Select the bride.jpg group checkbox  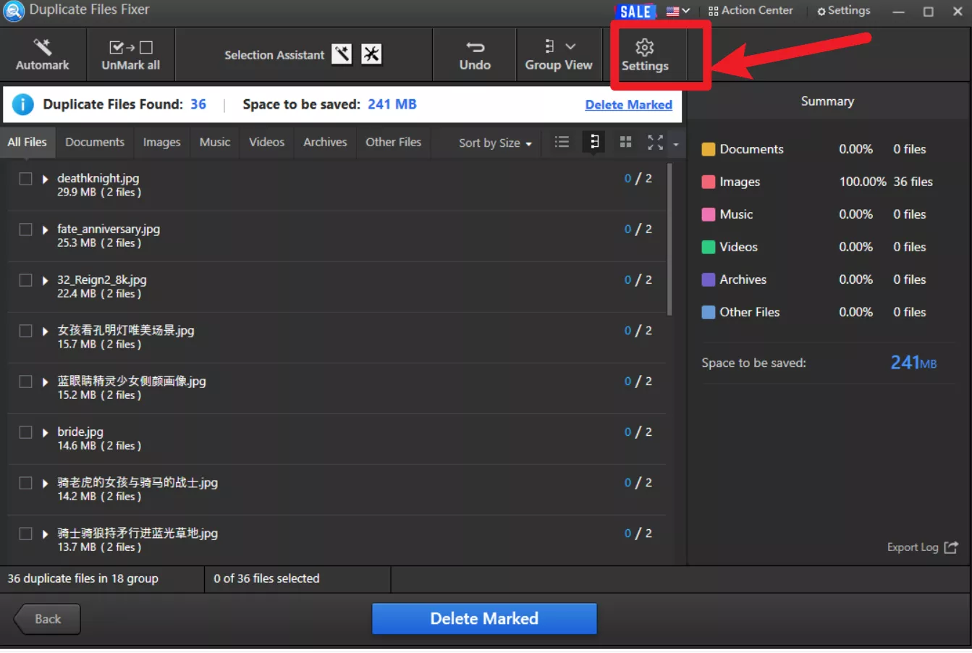click(x=26, y=432)
